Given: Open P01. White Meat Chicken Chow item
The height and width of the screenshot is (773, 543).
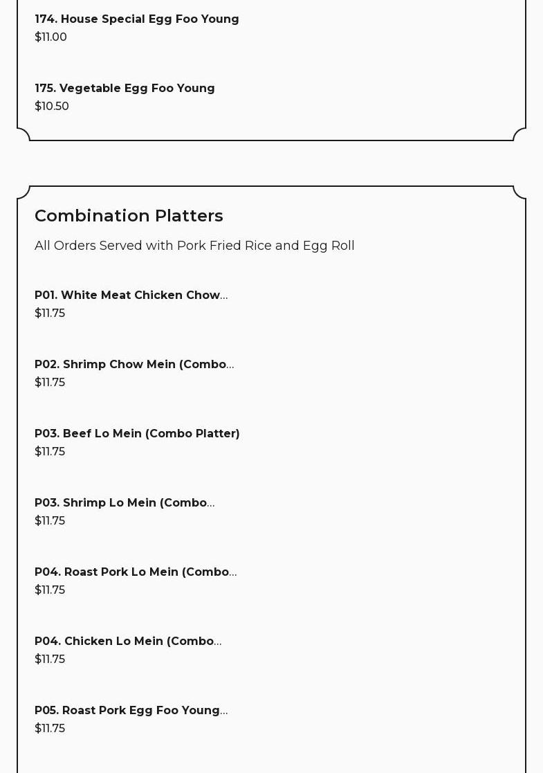Looking at the screenshot, I should (x=131, y=295).
